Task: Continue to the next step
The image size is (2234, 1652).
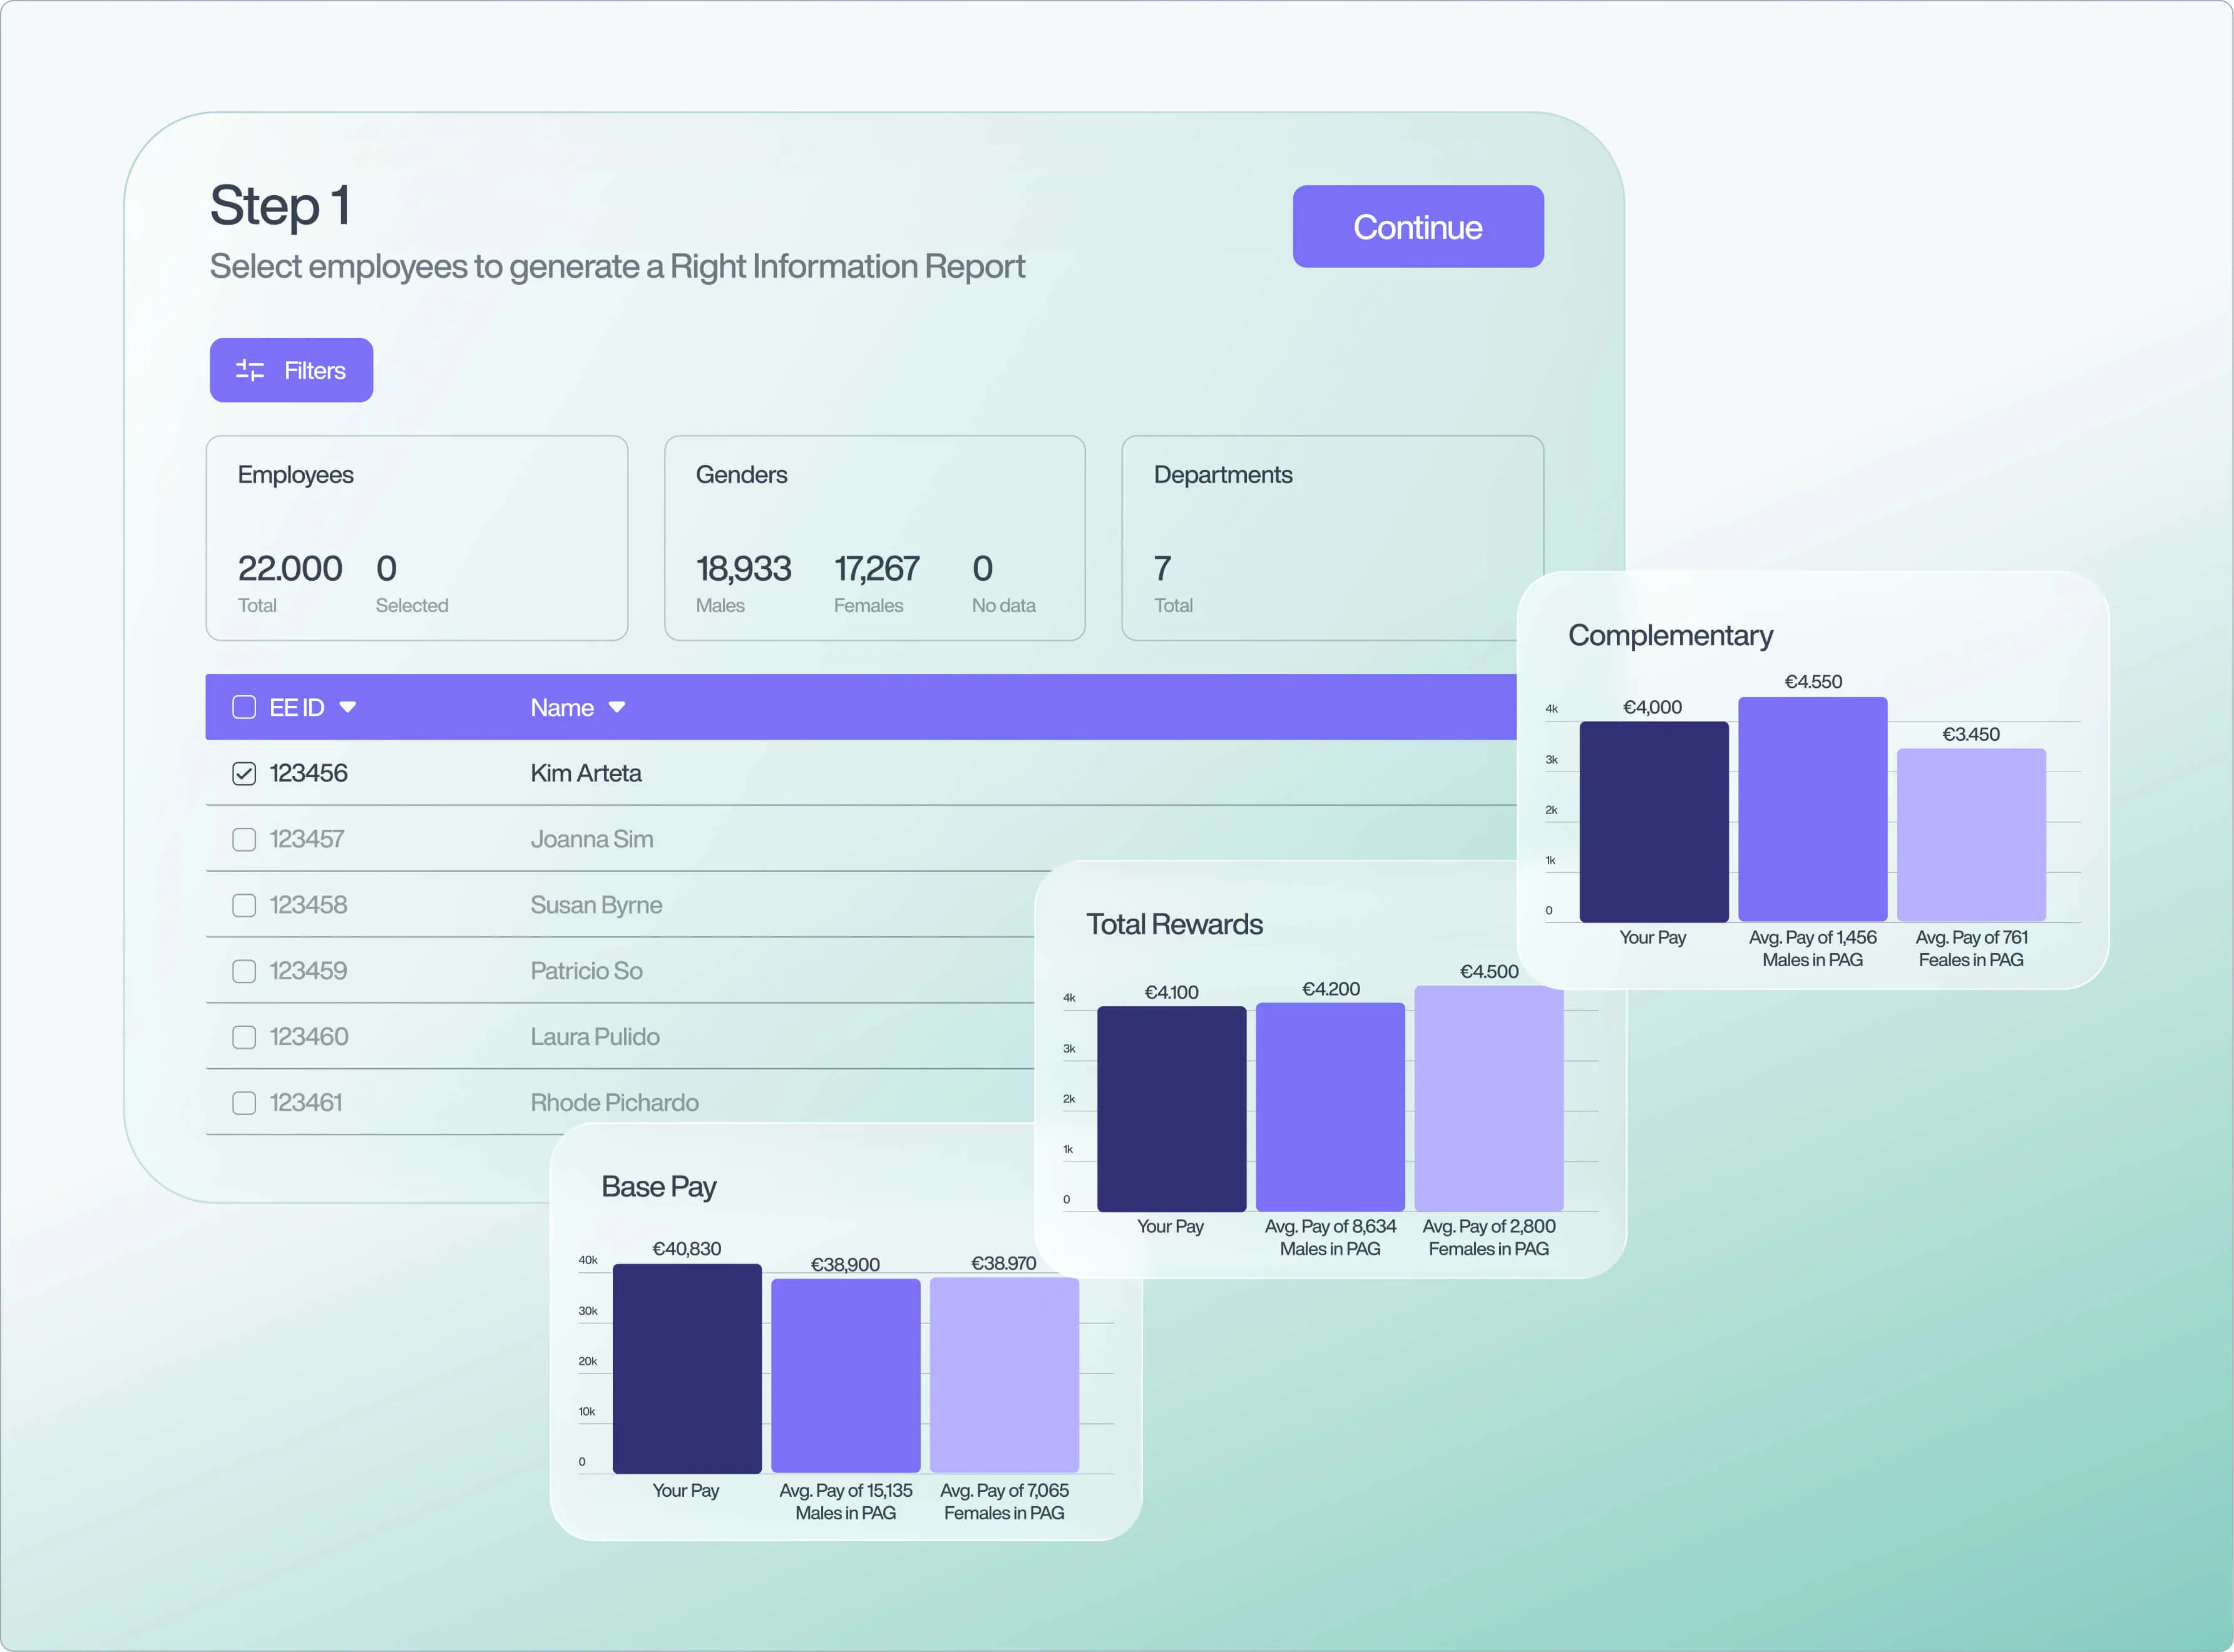Action: (x=1418, y=226)
